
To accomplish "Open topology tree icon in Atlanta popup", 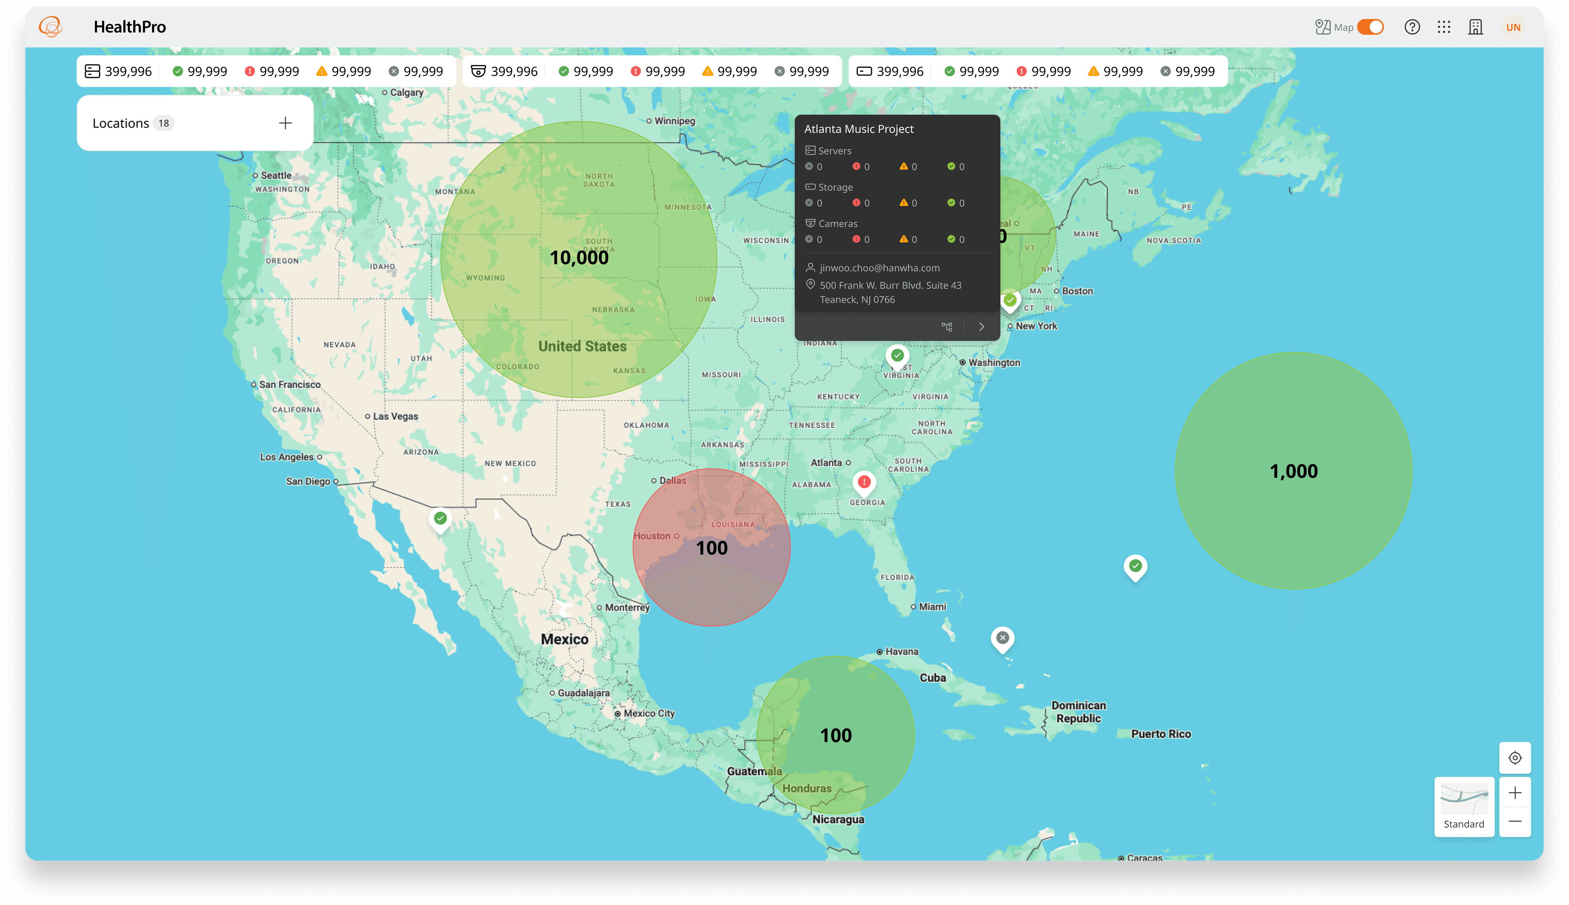I will 947,327.
